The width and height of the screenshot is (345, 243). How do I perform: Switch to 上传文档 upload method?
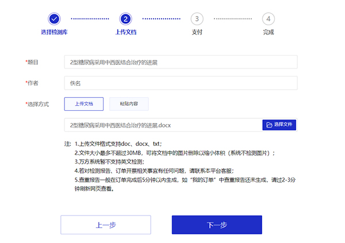(x=84, y=104)
